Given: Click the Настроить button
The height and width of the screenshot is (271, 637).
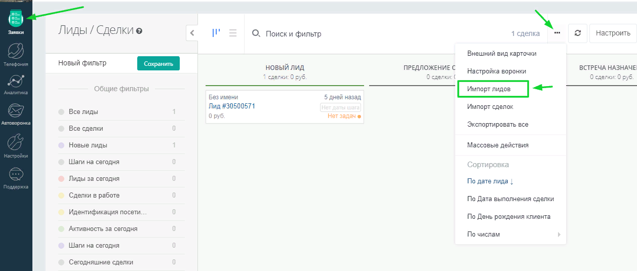Looking at the screenshot, I should [613, 33].
